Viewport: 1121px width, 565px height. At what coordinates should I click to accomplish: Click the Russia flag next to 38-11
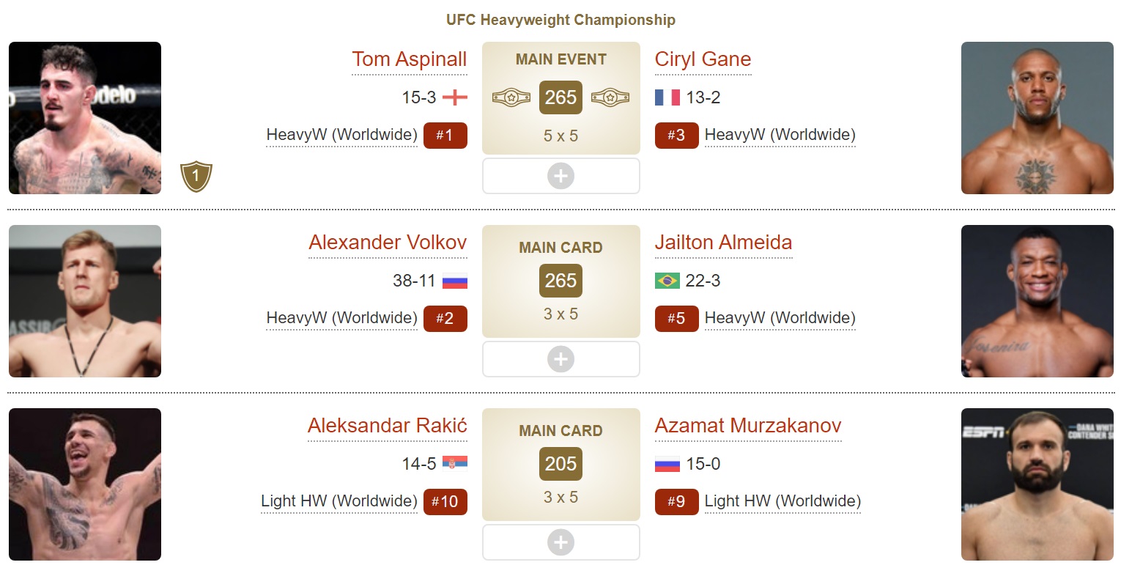455,281
